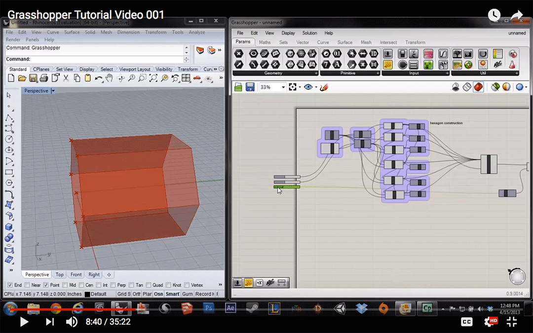Toggle Osnap in Rhino status bar

[x=158, y=294]
